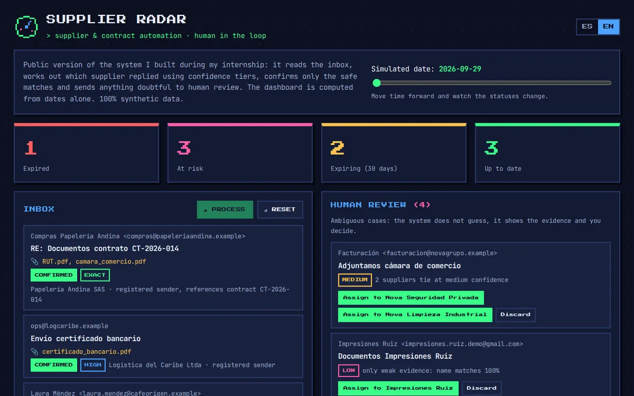The height and width of the screenshot is (396, 634).
Task: Open certificado_bancario.pdf attachment
Action: tap(87, 352)
